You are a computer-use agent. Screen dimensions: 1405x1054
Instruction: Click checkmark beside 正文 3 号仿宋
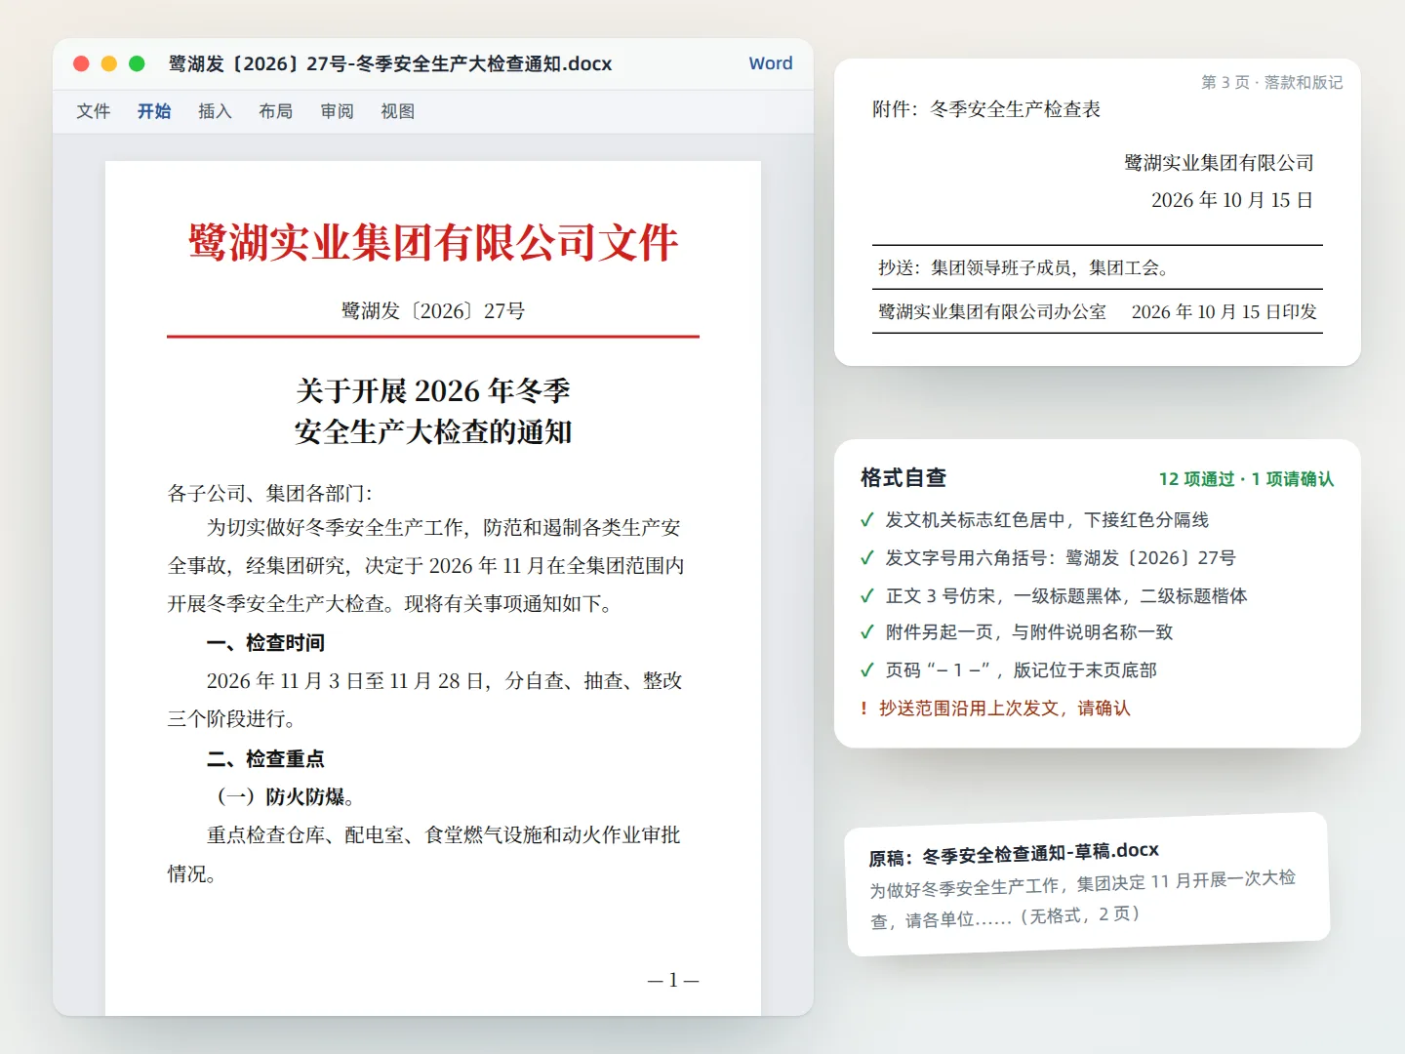(866, 596)
